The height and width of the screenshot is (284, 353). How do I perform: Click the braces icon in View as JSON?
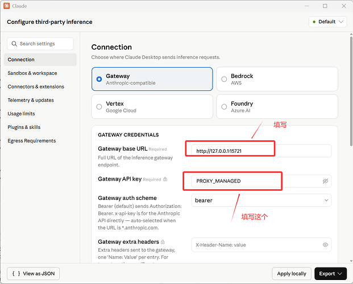(x=16, y=273)
